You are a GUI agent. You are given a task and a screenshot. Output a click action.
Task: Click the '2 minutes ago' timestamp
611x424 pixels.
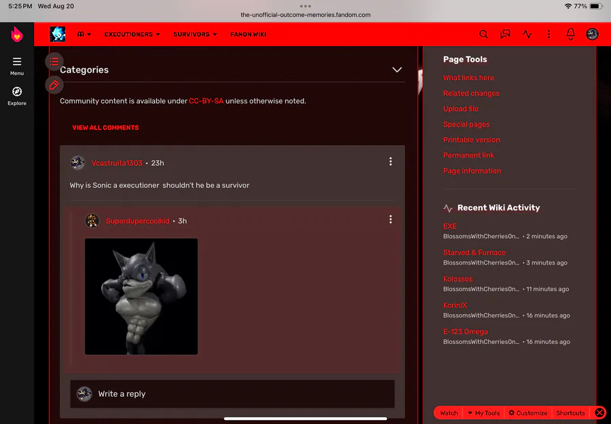[547, 236]
